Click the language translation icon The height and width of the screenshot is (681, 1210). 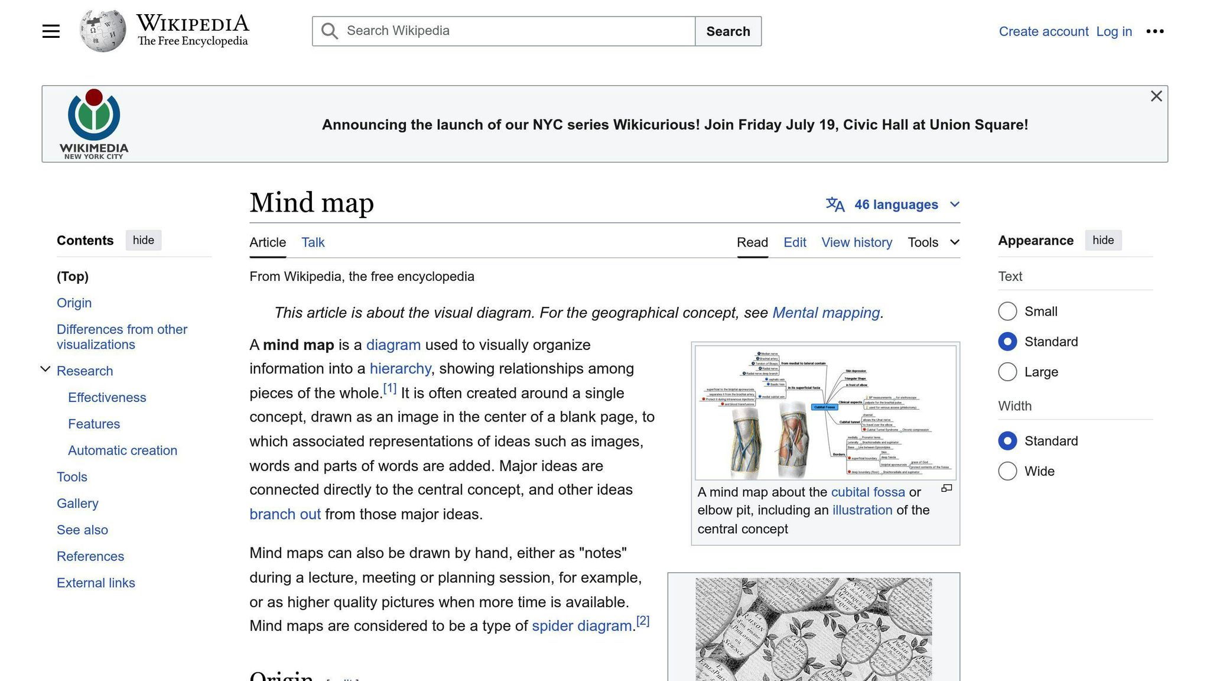pos(834,204)
